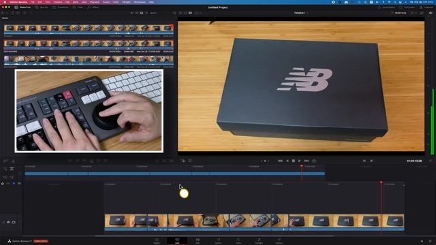This screenshot has width=436, height=245.
Task: Jump to the first frame
Action: [280, 161]
